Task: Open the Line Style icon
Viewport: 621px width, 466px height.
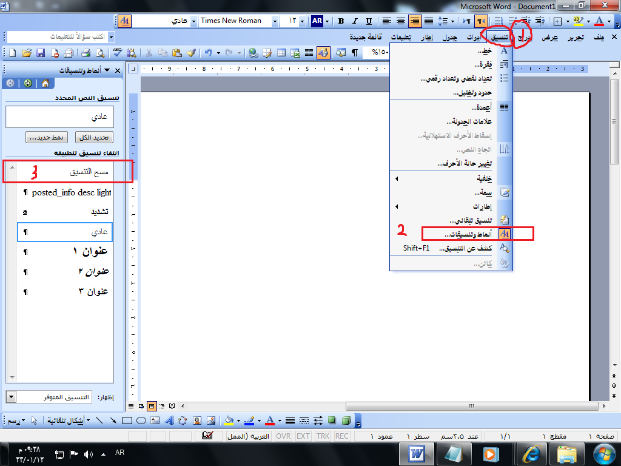Action: [290, 420]
